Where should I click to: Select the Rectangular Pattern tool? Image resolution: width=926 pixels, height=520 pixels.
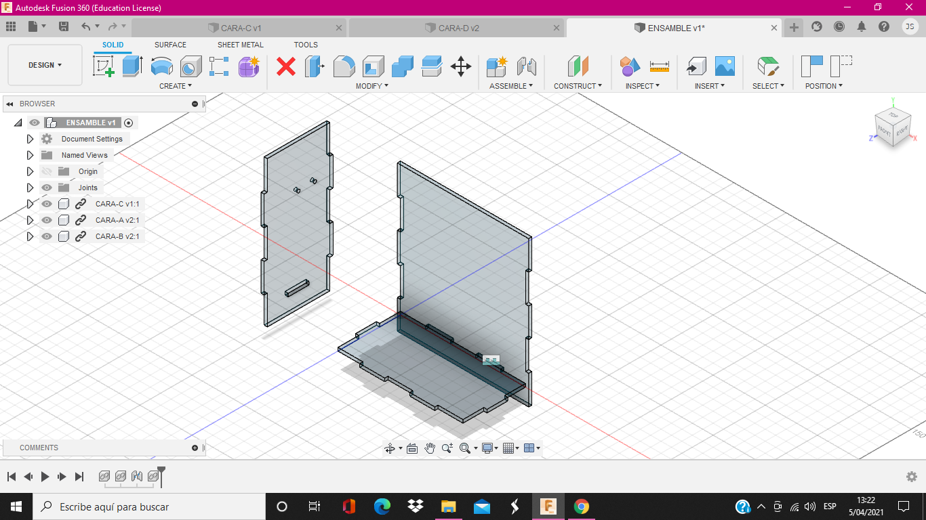tap(219, 66)
